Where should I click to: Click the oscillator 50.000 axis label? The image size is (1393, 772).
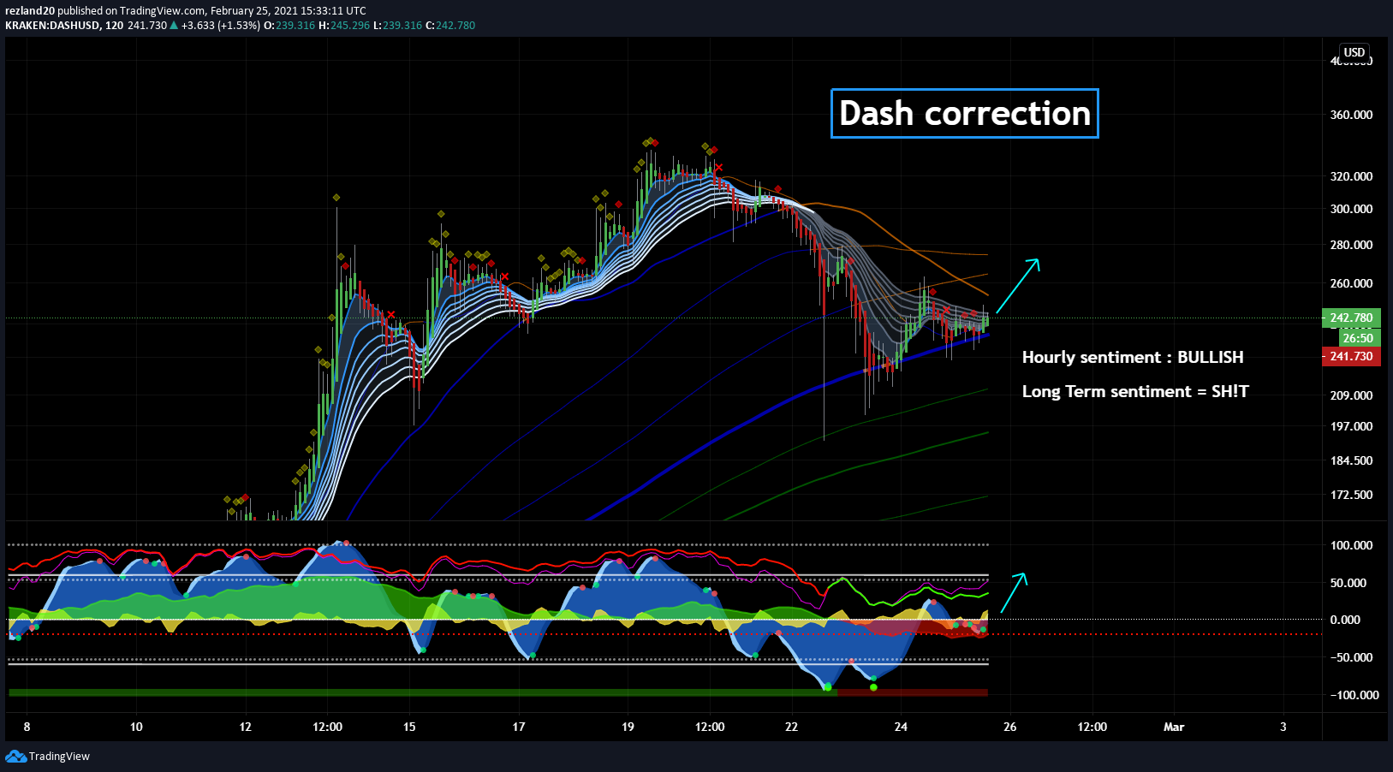click(1348, 583)
